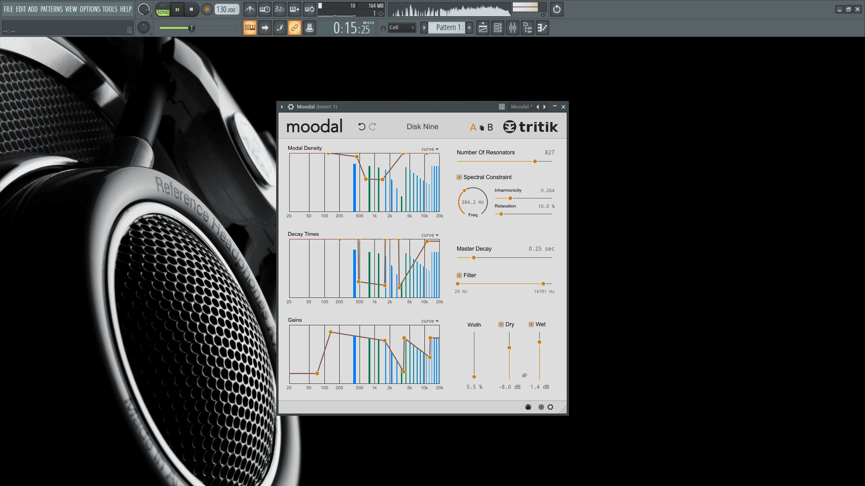Image resolution: width=865 pixels, height=486 pixels.
Task: Open plugin gear options in Moodal title bar
Action: [291, 107]
